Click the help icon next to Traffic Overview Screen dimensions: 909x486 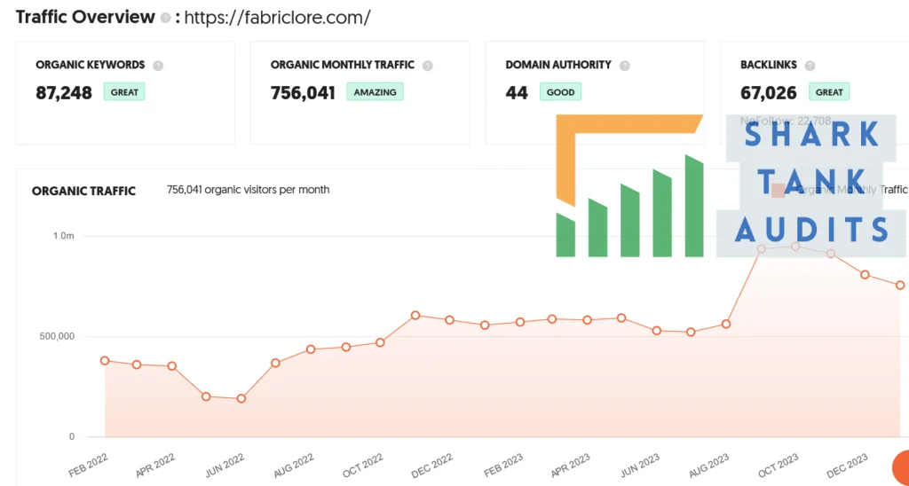[165, 19]
